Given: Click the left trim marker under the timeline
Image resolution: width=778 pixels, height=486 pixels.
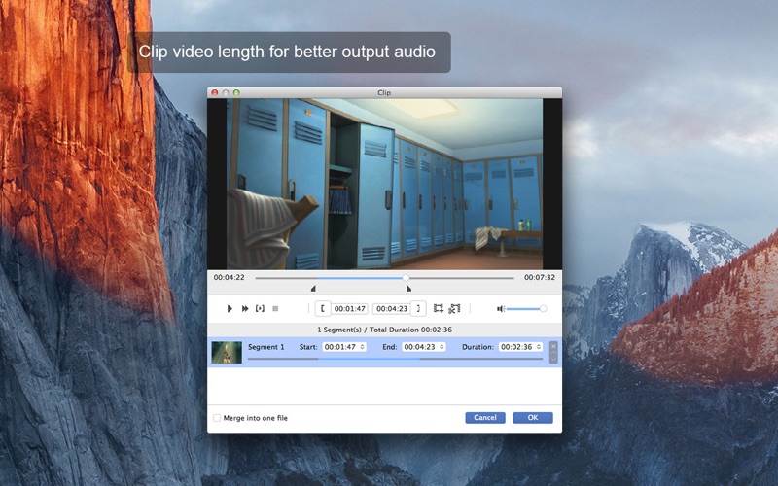Looking at the screenshot, I should click(313, 288).
